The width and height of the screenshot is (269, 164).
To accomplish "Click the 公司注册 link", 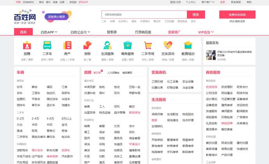I will 212,93.
